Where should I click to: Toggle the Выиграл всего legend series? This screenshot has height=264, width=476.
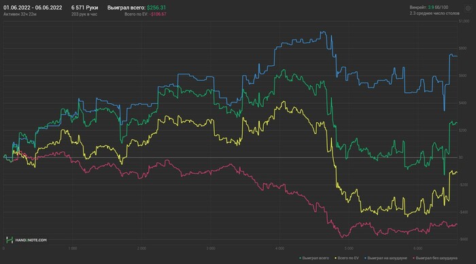coord(316,259)
